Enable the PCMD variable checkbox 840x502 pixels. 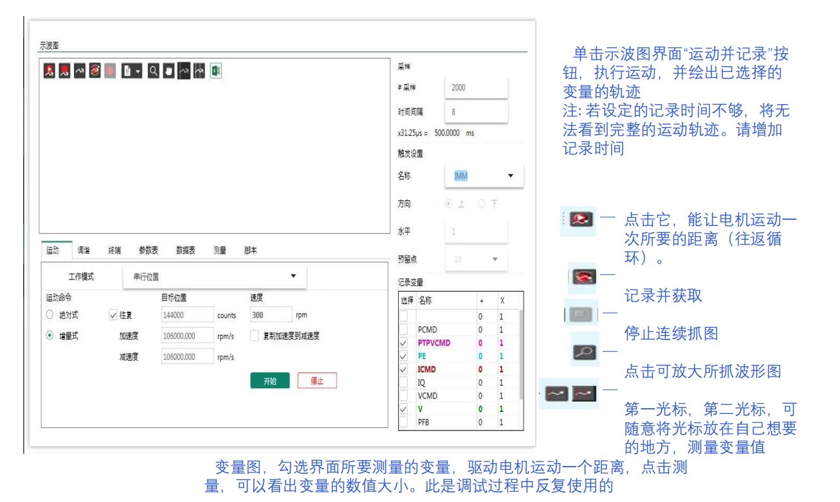pyautogui.click(x=403, y=328)
